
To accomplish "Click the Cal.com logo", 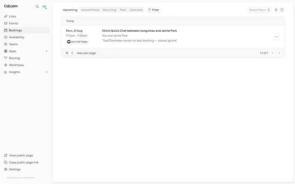I will click(x=11, y=6).
